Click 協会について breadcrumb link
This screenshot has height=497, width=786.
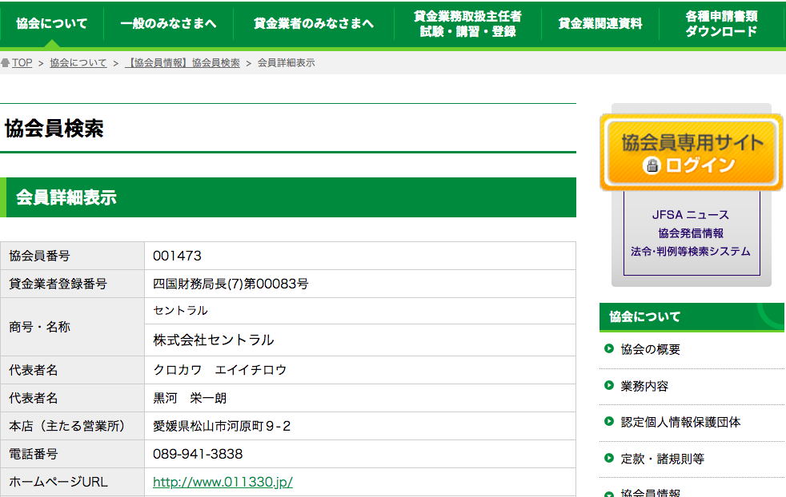(x=78, y=63)
